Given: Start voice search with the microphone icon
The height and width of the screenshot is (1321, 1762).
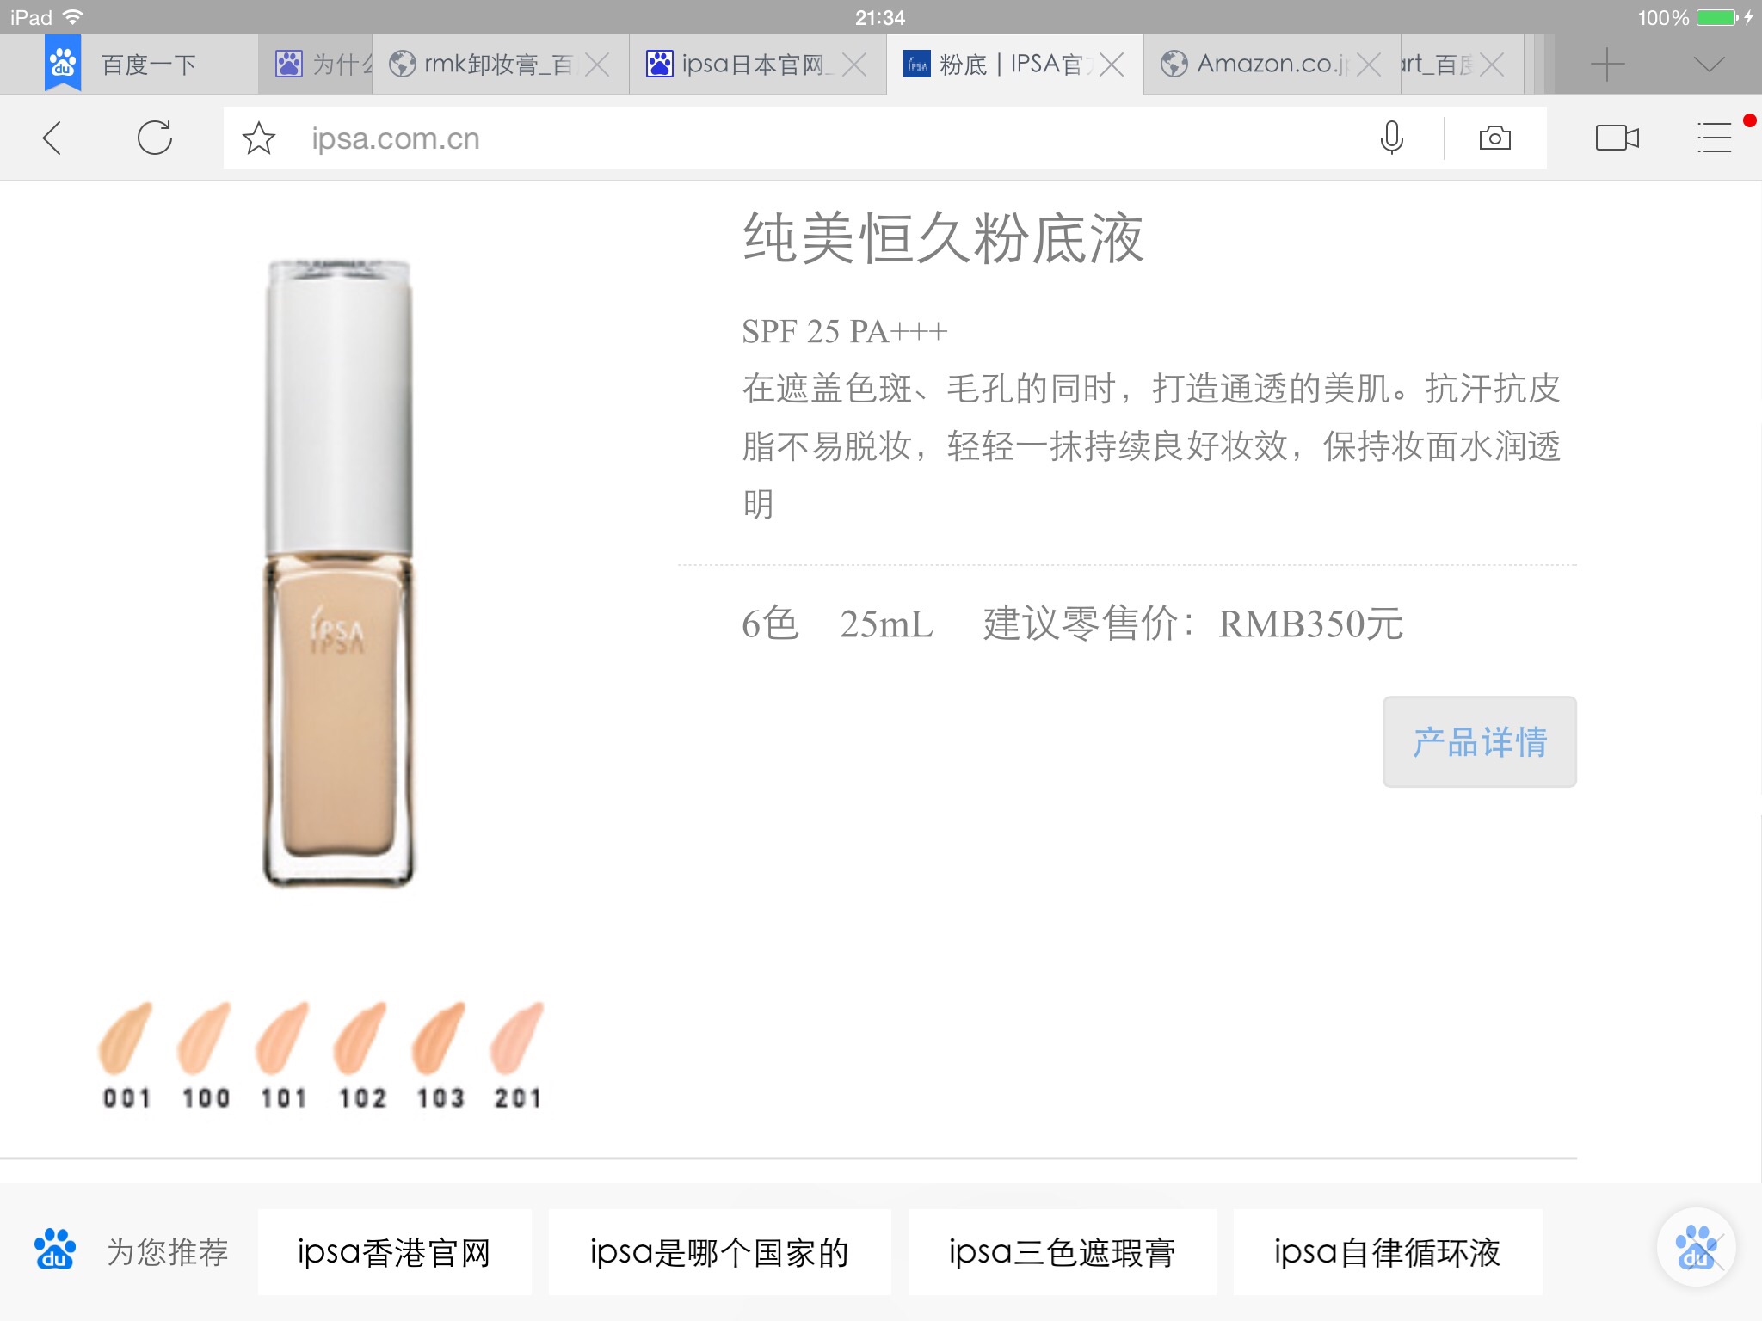Looking at the screenshot, I should [x=1391, y=138].
